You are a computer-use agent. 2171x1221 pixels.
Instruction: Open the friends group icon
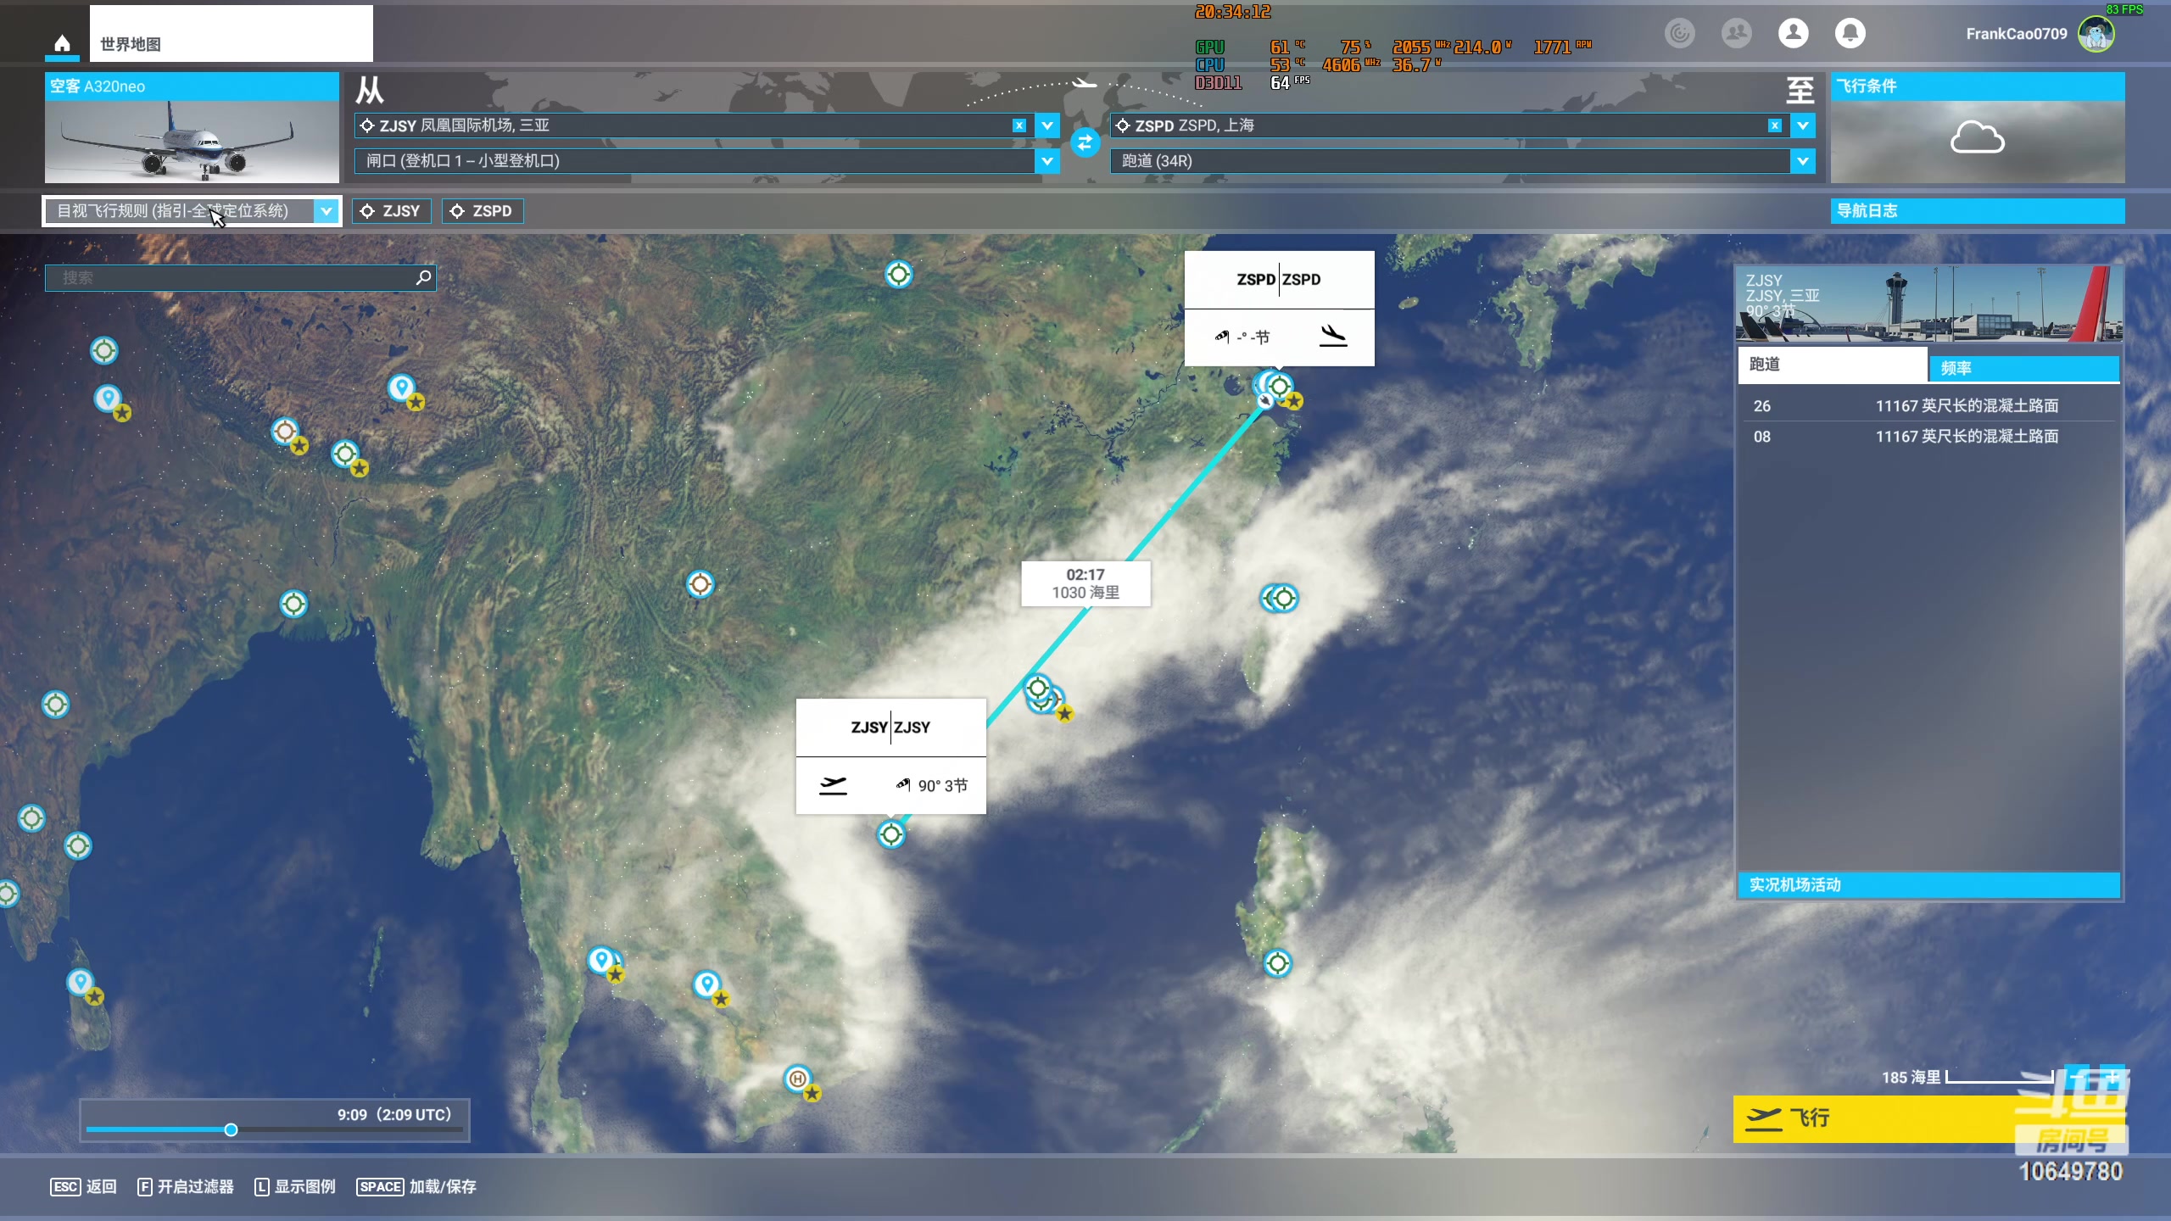(1736, 33)
